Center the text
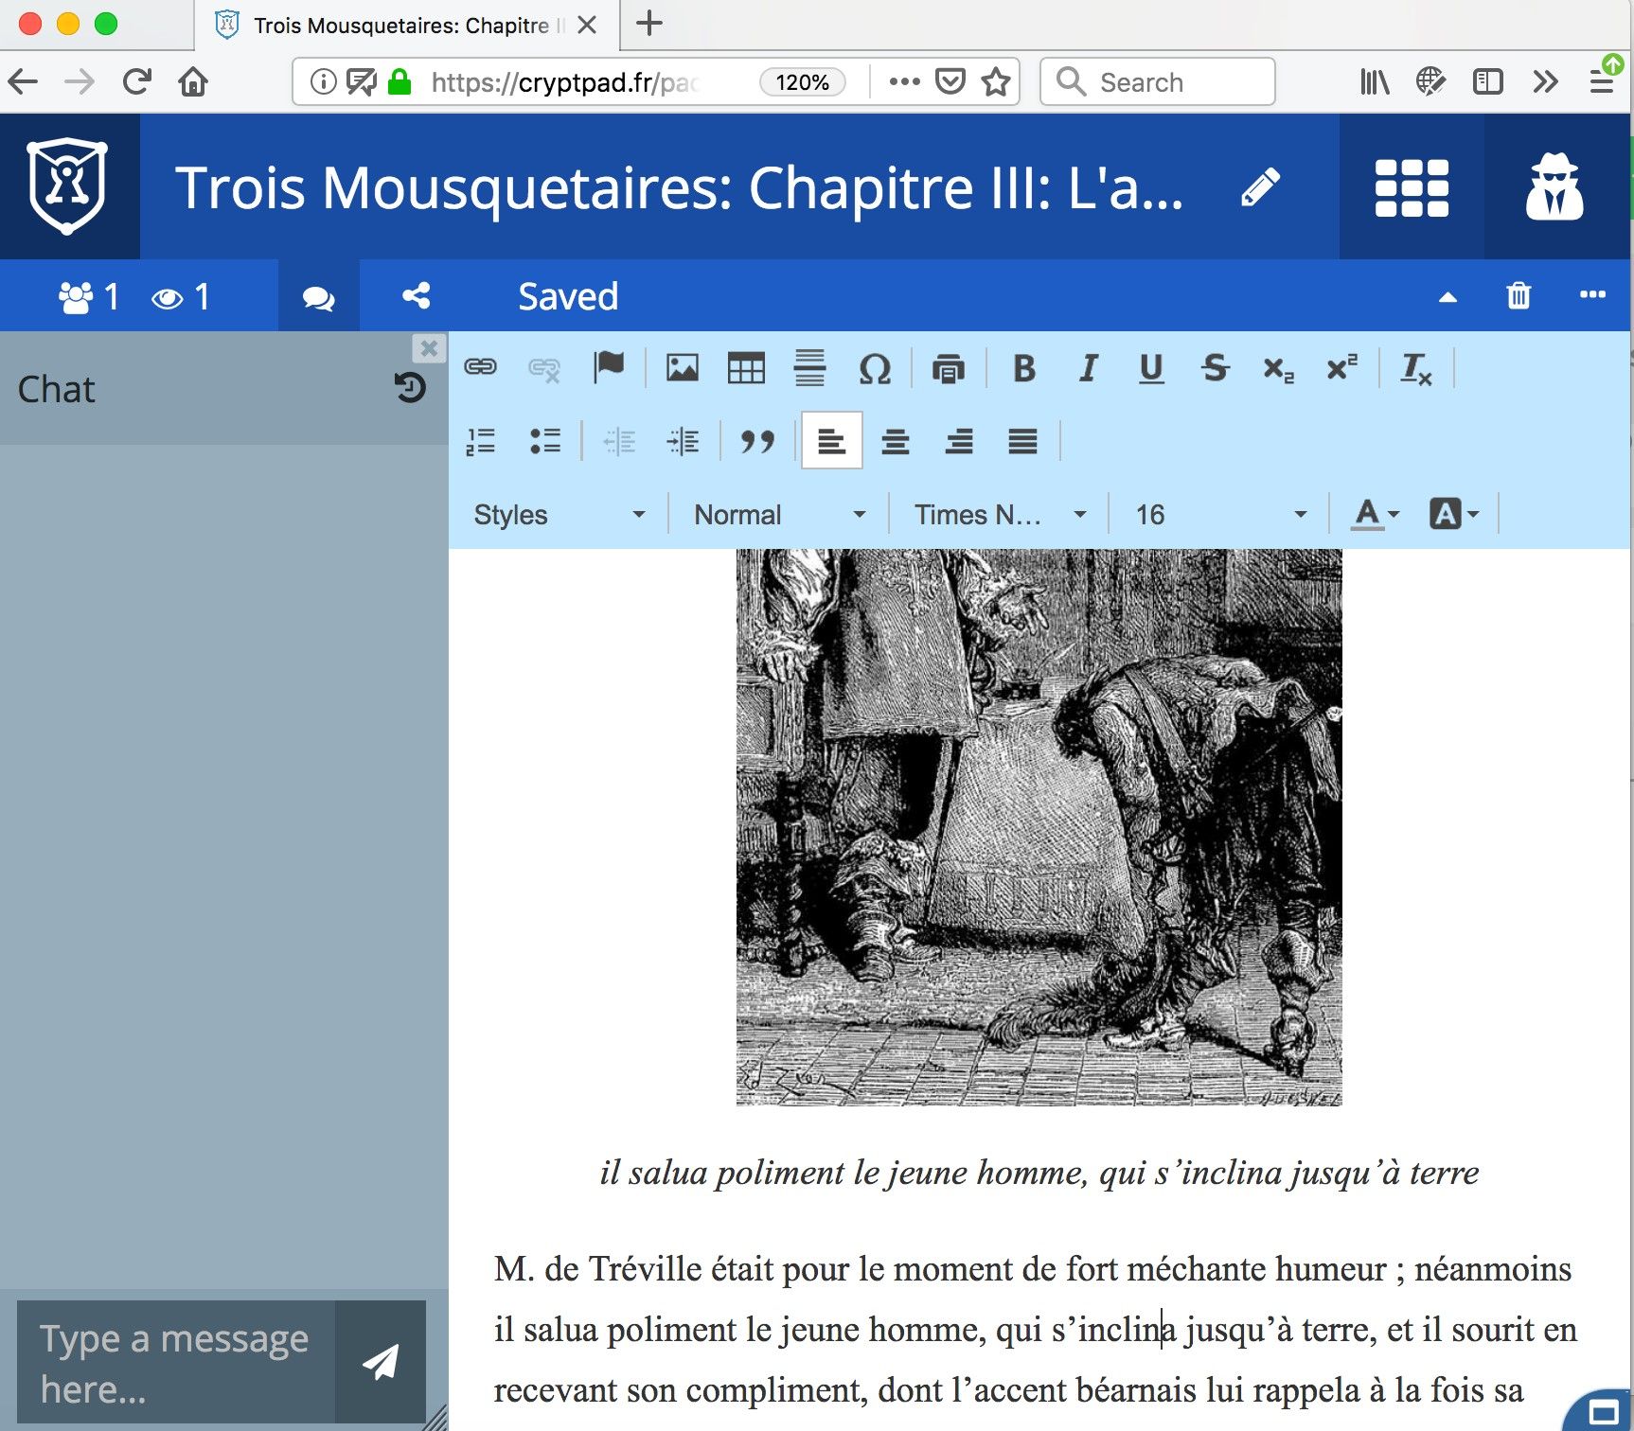 pyautogui.click(x=896, y=441)
